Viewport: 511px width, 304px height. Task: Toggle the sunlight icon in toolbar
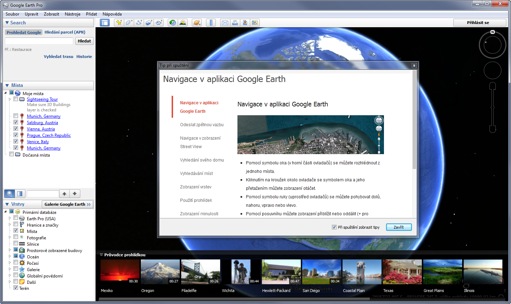(183, 23)
